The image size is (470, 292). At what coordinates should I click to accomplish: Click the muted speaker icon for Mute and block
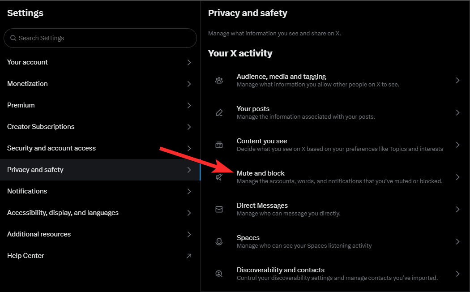click(219, 177)
